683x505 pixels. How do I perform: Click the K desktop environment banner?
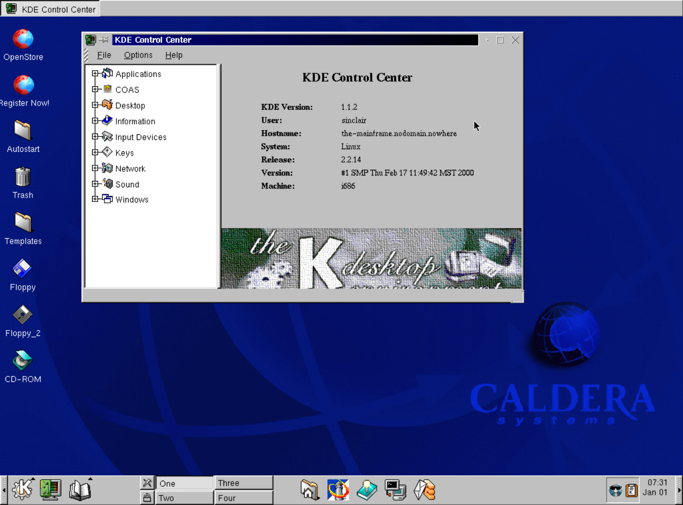coord(371,258)
